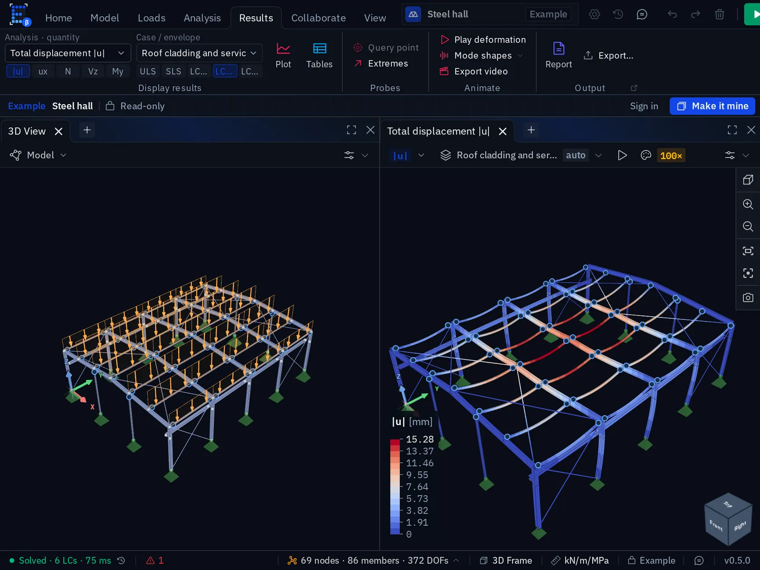Click the Extremes probe button
Viewport: 760px width, 570px height.
pos(381,63)
